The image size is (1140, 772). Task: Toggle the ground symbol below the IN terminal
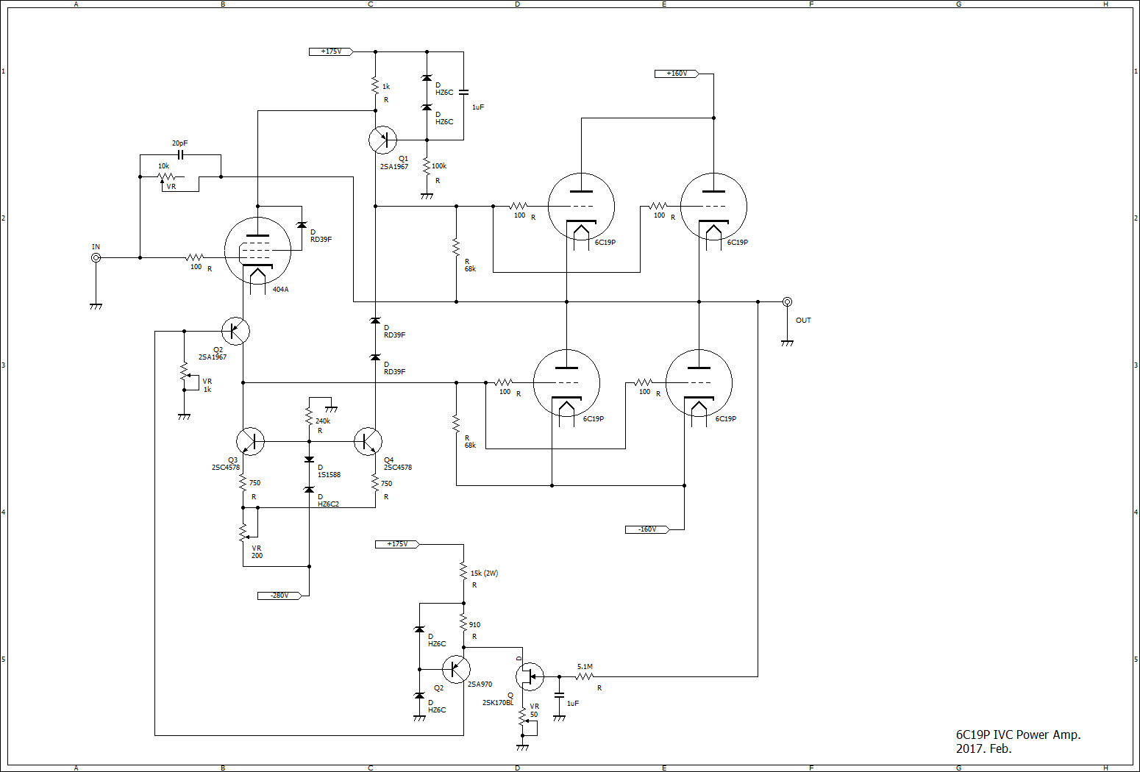96,304
